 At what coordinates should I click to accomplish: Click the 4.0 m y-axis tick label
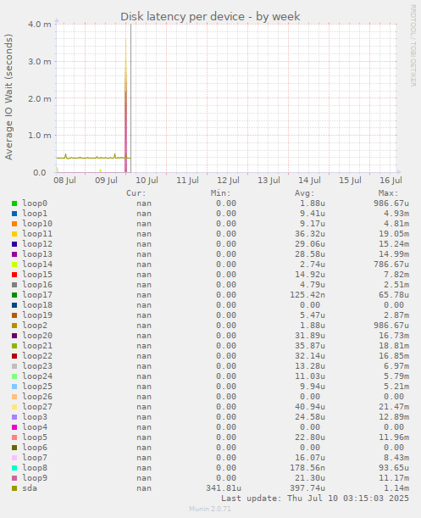click(x=40, y=25)
